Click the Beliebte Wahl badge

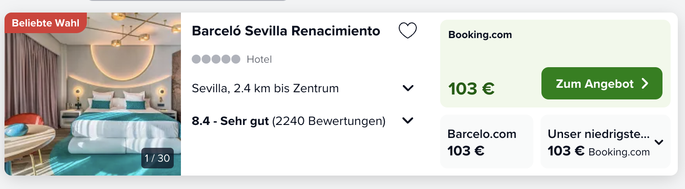(x=45, y=23)
